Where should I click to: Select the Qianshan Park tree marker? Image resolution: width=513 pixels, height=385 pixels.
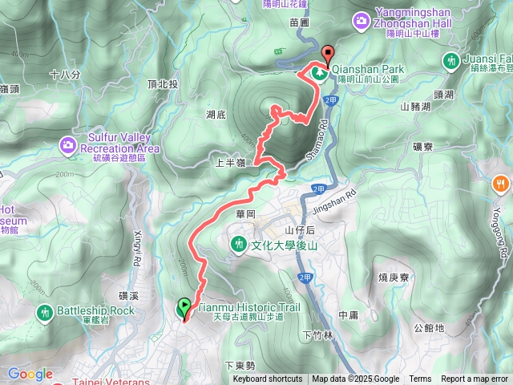pyautogui.click(x=319, y=74)
